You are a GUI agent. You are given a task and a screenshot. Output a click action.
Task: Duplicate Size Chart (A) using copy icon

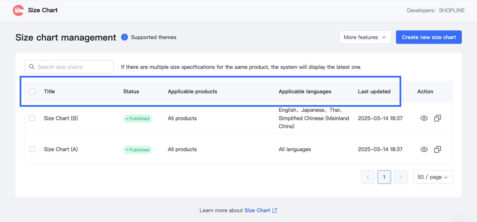point(437,149)
